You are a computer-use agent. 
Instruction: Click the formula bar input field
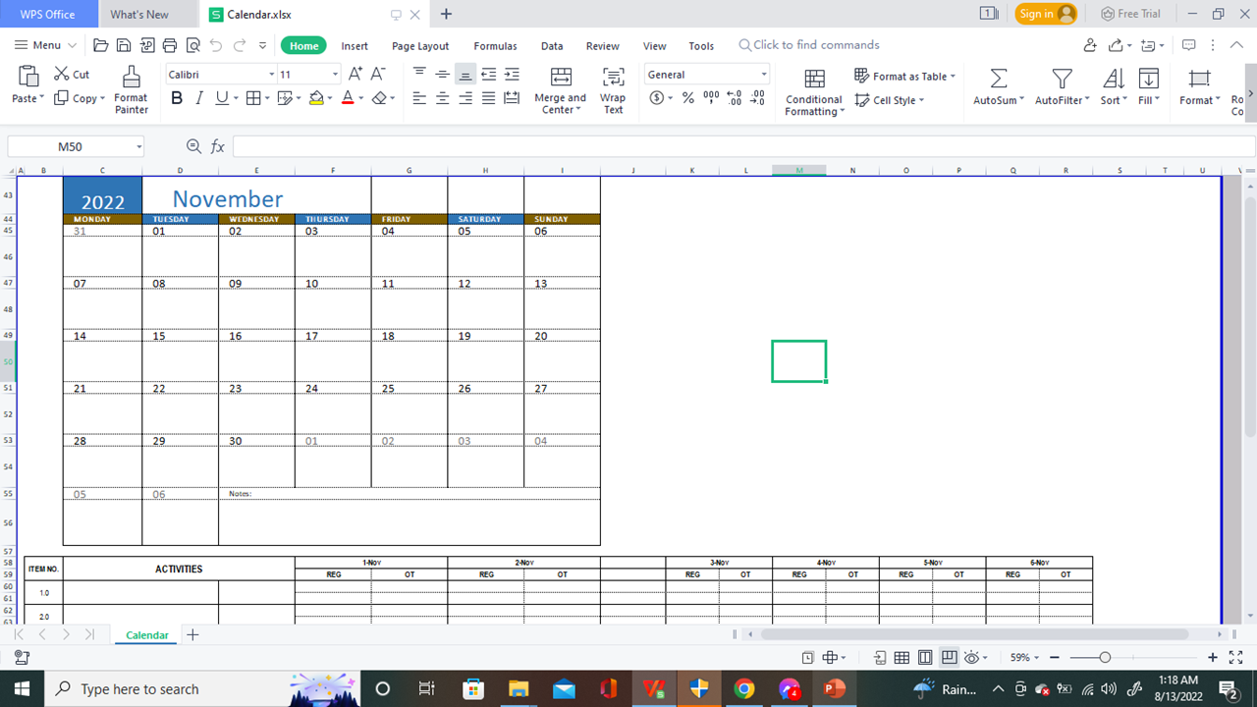point(743,146)
